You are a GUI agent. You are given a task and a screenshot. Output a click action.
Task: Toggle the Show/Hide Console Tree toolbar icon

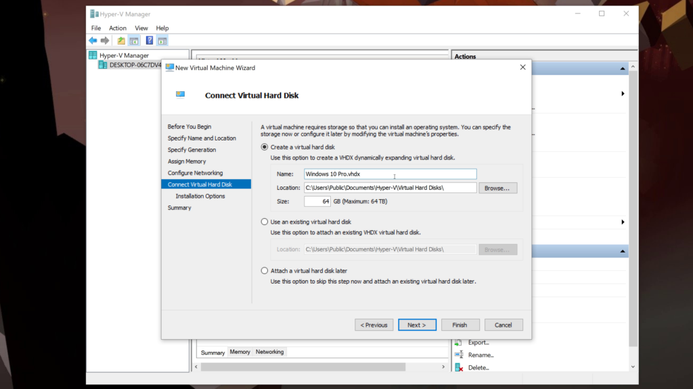(x=134, y=41)
